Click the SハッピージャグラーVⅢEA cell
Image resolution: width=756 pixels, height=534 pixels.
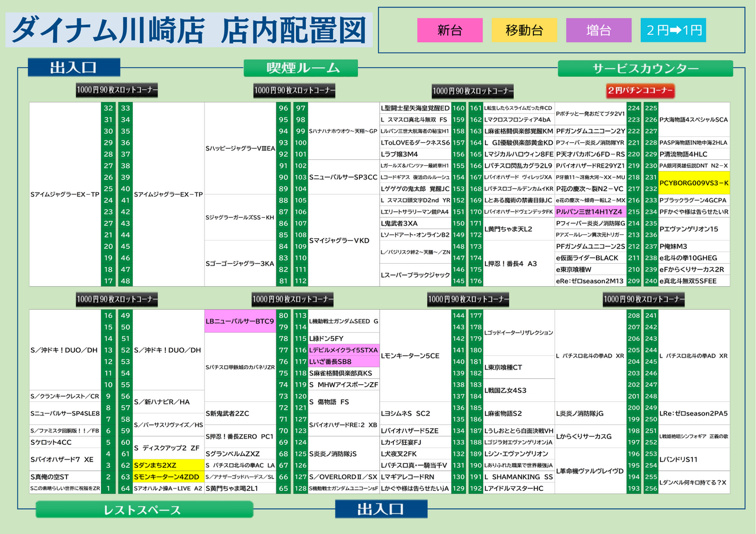coord(240,148)
